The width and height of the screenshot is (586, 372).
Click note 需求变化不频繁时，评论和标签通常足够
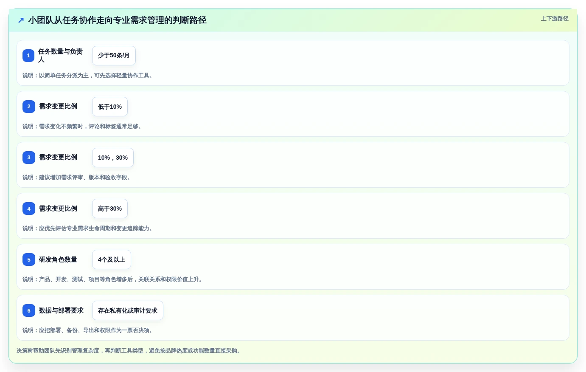(x=82, y=127)
